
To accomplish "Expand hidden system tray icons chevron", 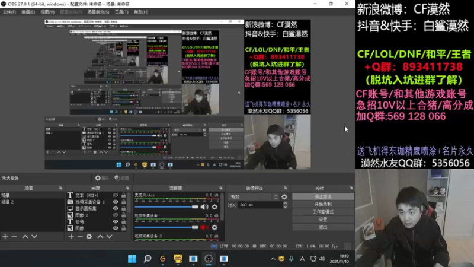I will point(273,259).
